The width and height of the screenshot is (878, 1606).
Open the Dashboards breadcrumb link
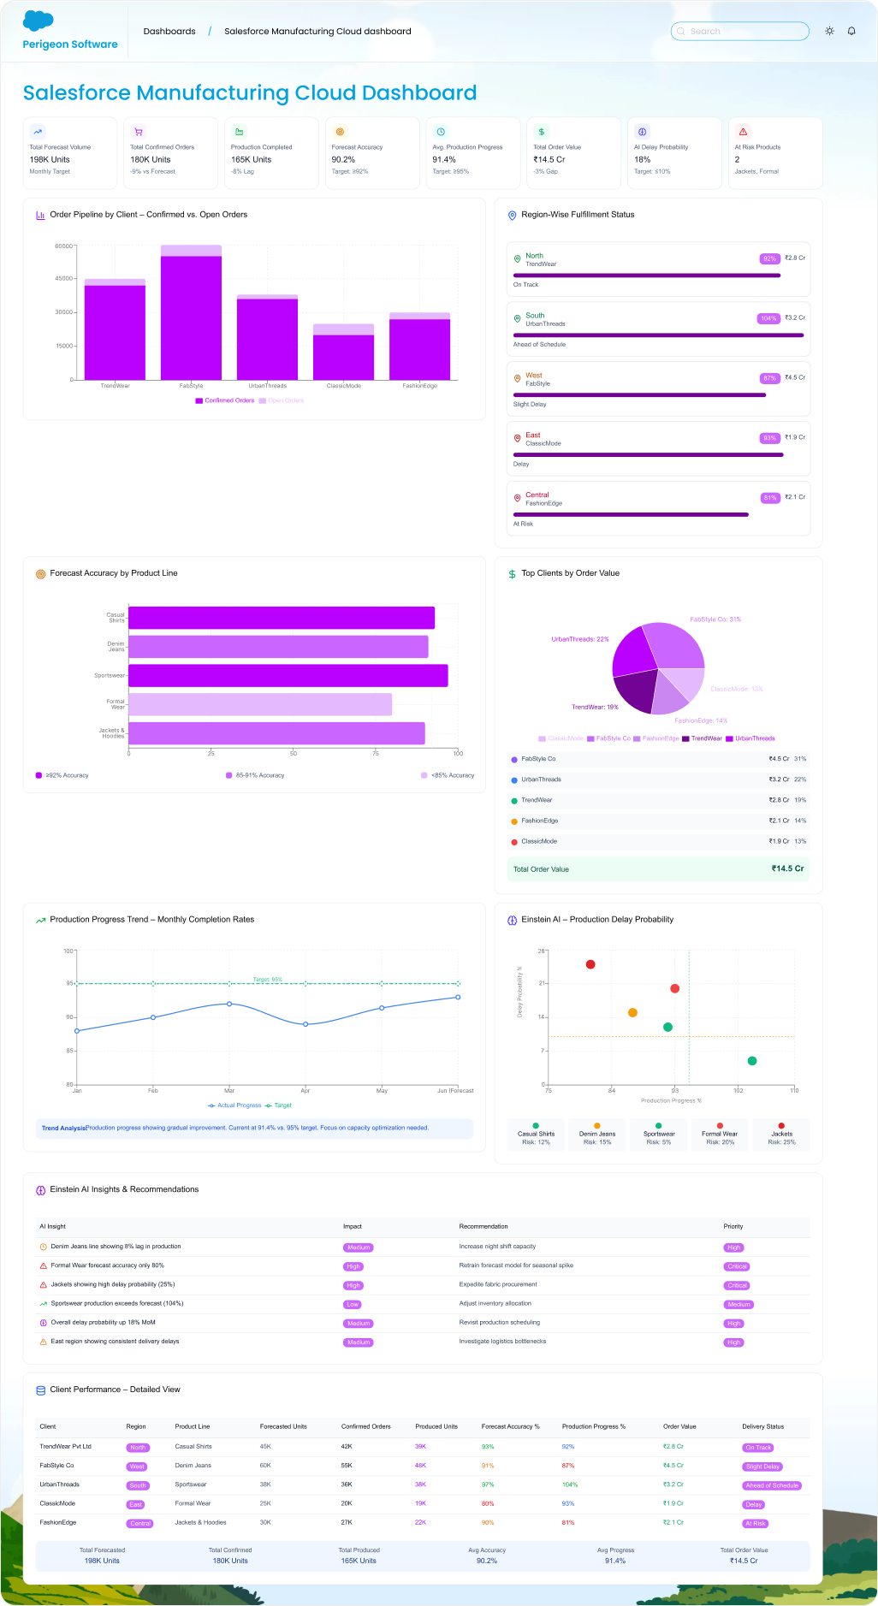click(169, 31)
